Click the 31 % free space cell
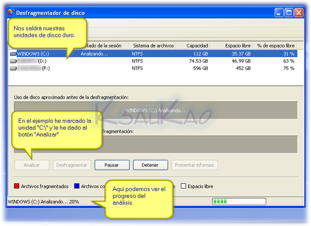Image resolution: width=311 pixels, height=226 pixels. pos(289,54)
